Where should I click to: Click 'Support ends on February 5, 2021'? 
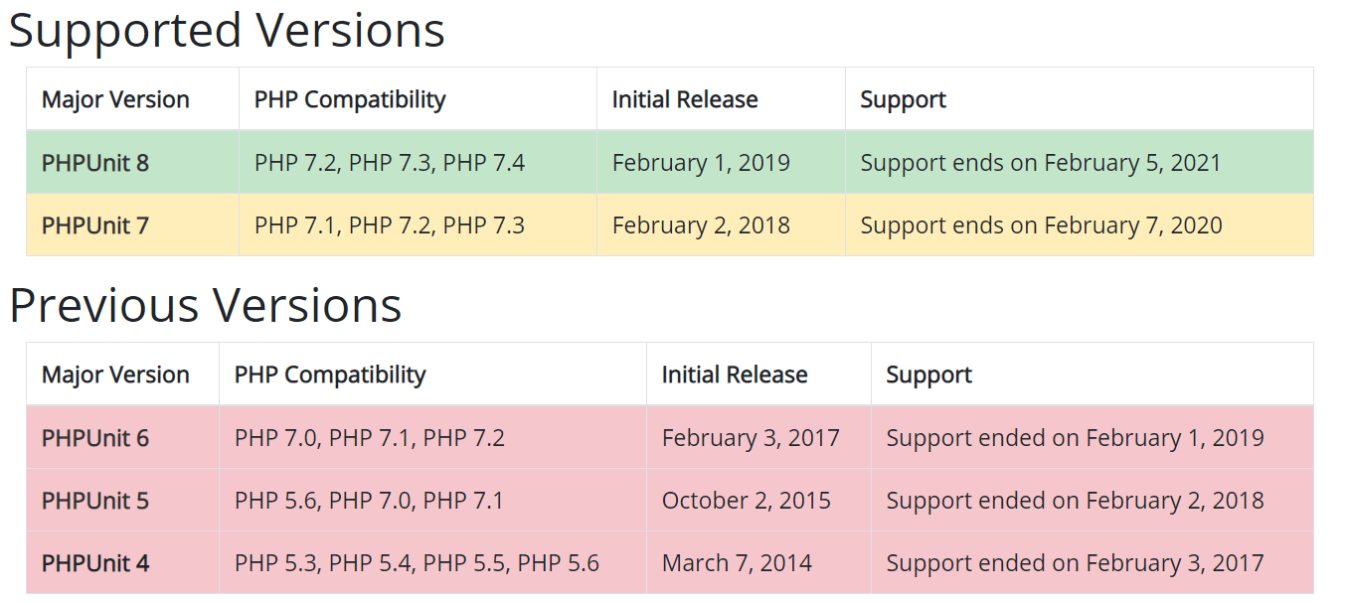point(1040,163)
